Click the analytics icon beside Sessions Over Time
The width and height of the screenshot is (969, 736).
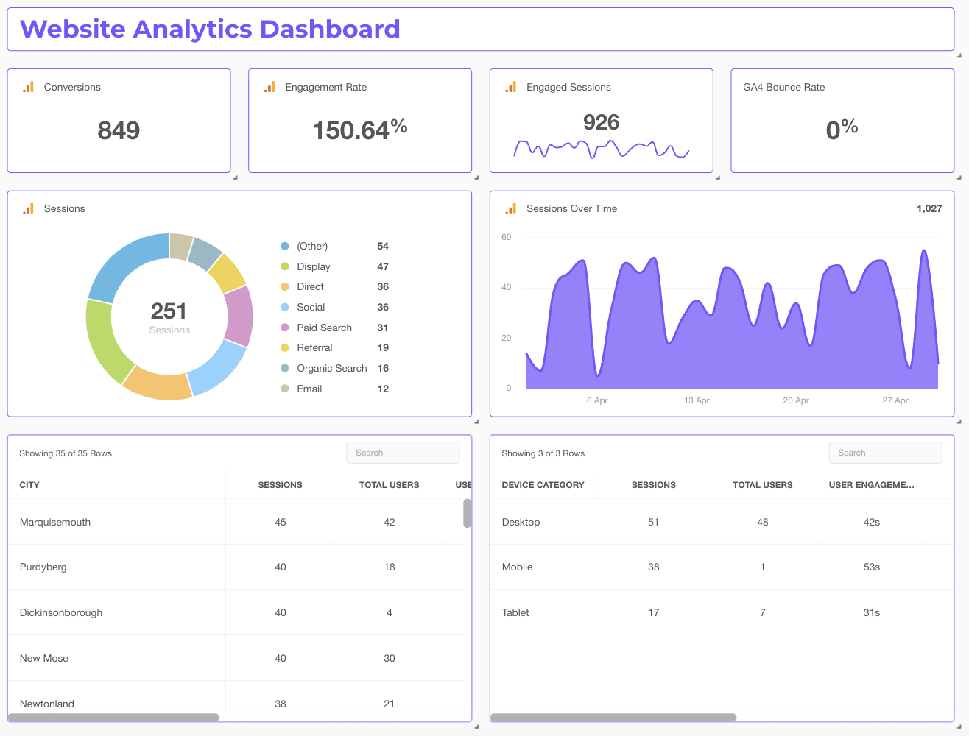point(511,209)
